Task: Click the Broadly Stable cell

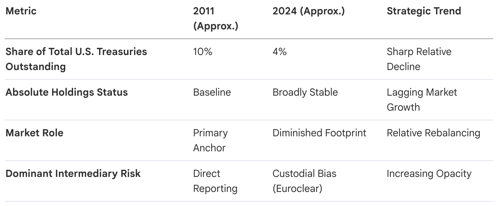Action: tap(305, 92)
